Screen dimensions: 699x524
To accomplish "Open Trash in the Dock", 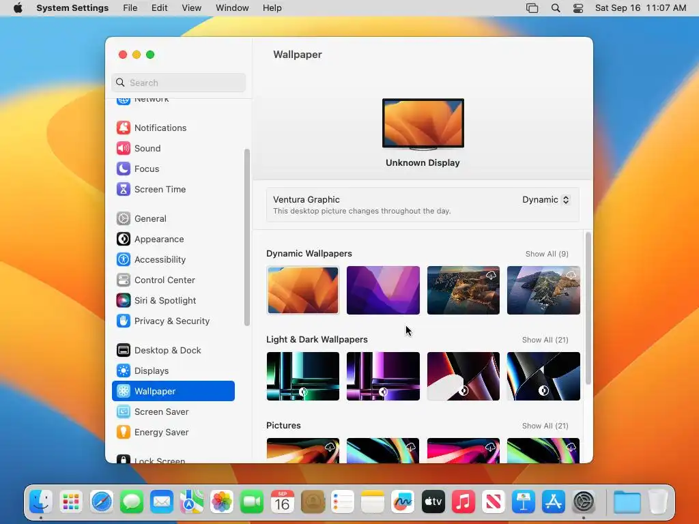I will point(657,501).
